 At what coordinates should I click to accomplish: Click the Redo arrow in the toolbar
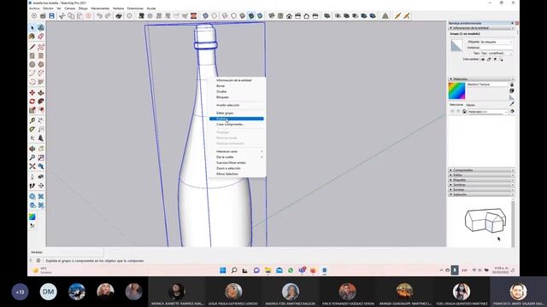(108, 15)
